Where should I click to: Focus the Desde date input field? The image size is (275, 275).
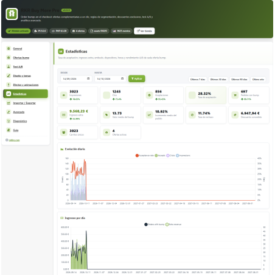click(76, 78)
